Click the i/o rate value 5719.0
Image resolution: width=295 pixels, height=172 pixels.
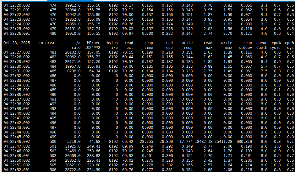pos(74,142)
